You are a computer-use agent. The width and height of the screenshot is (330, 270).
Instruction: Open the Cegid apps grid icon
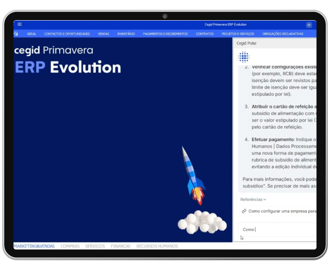coord(309,25)
